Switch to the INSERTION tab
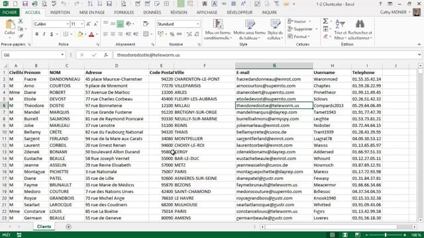424x238 pixels. tap(60, 13)
